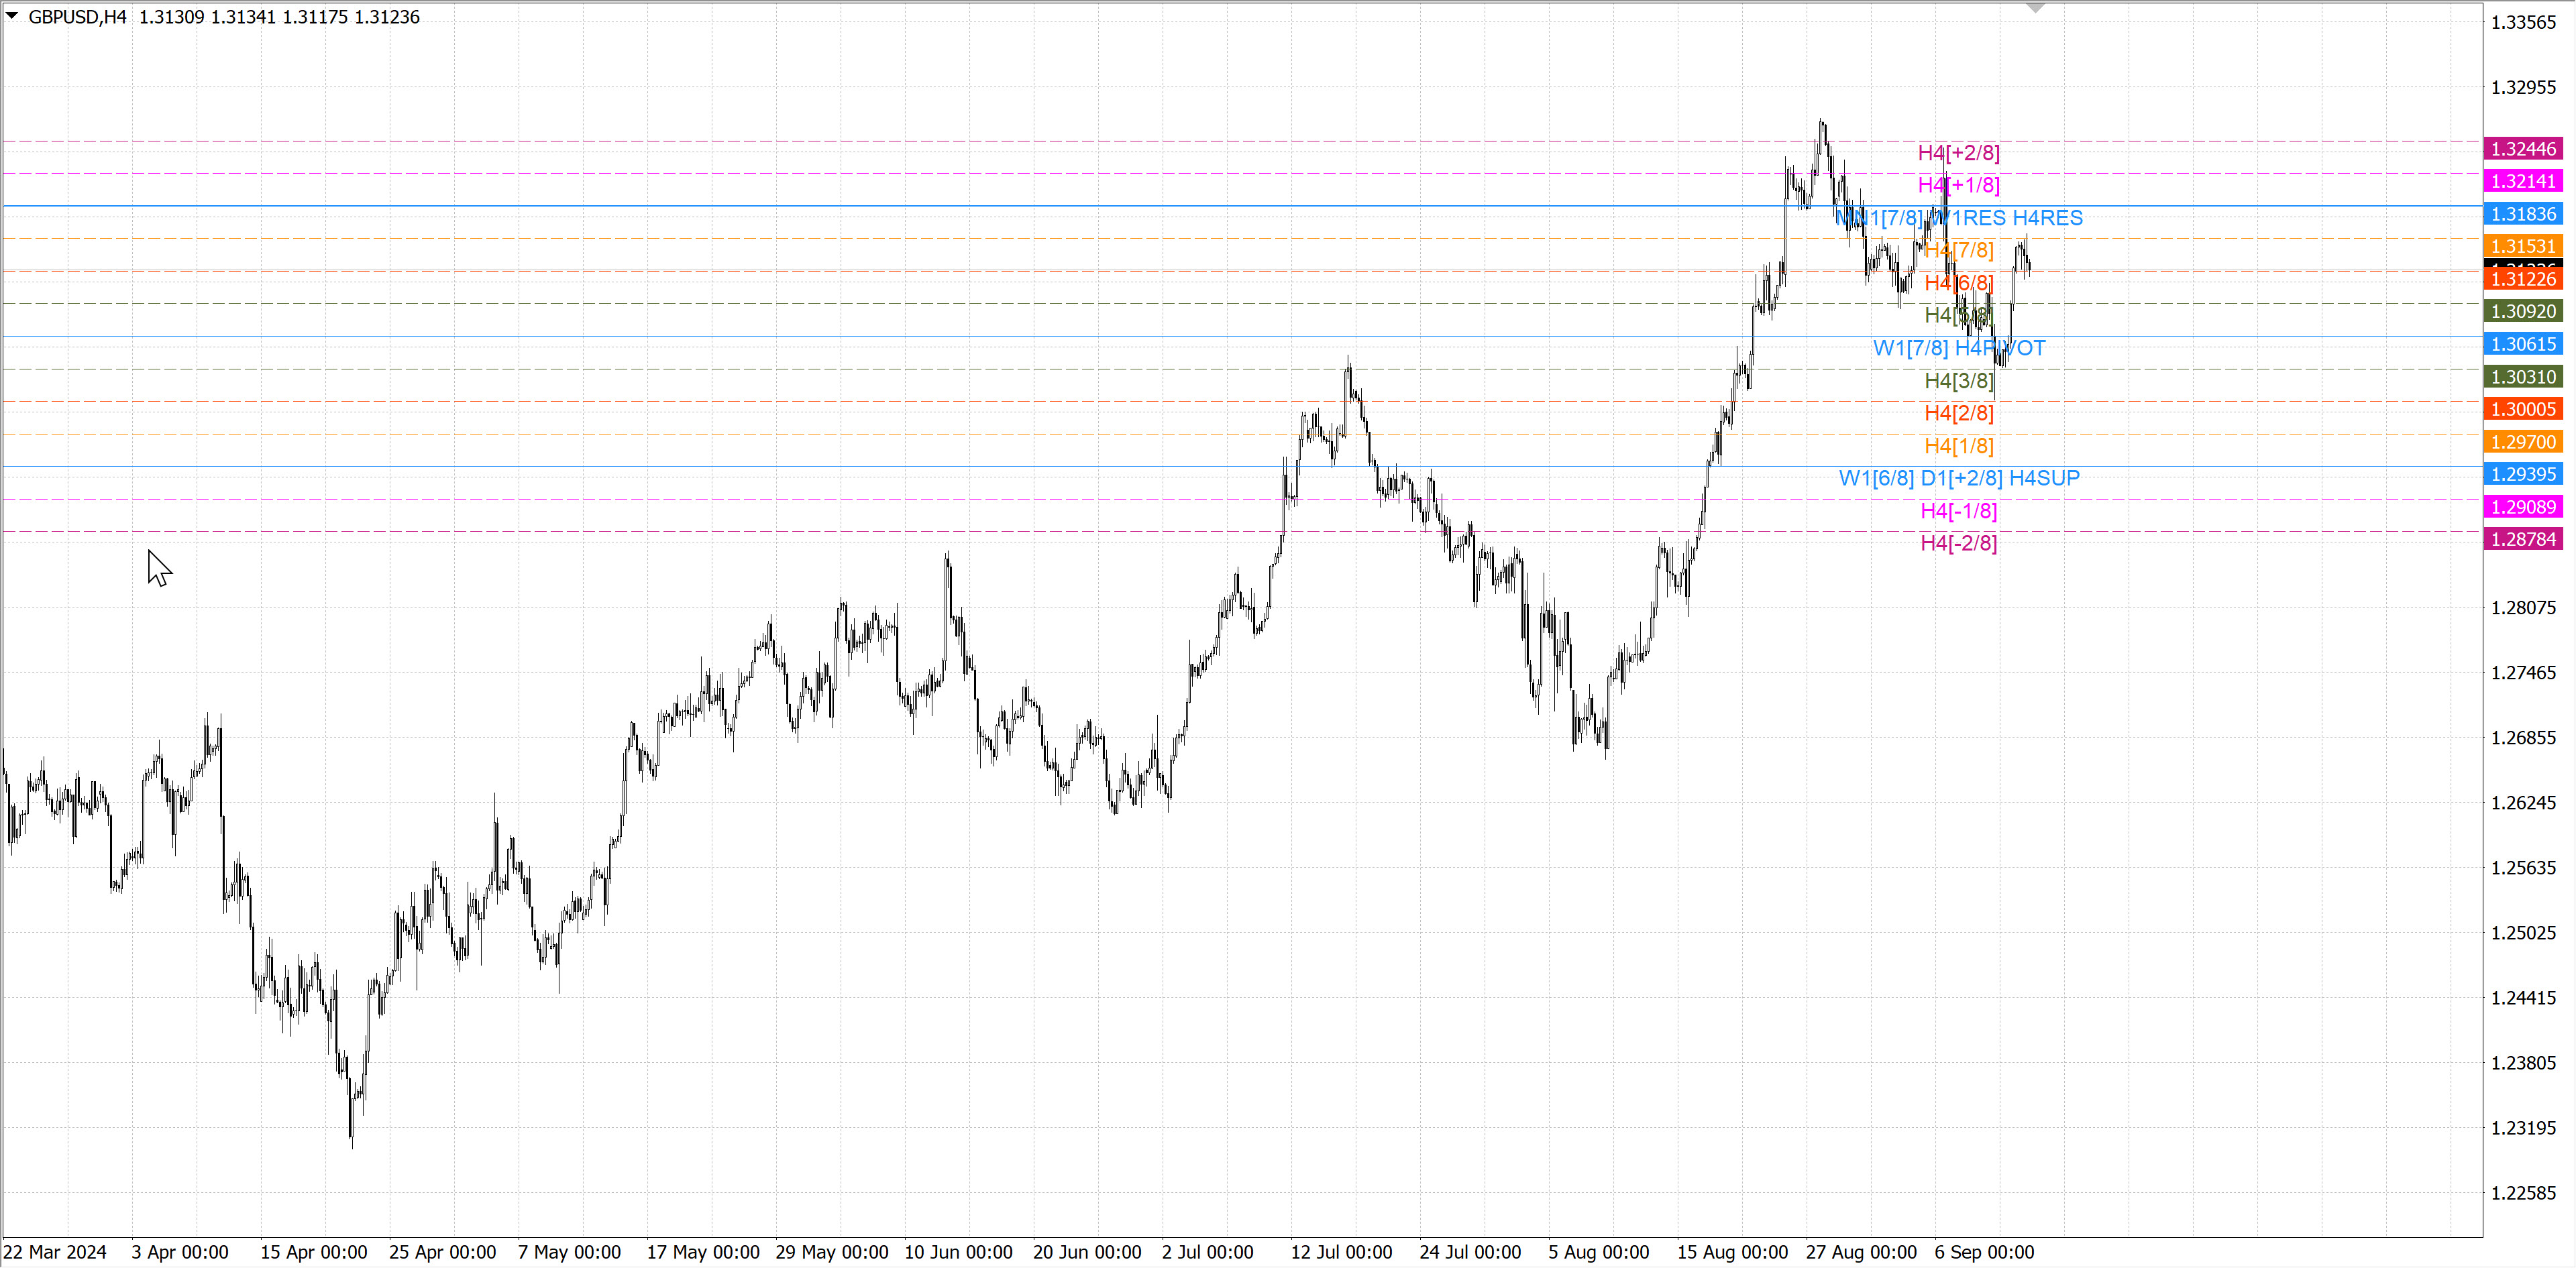Select the H4[+2/8] level label
The height and width of the screenshot is (1268, 2576).
[1958, 153]
